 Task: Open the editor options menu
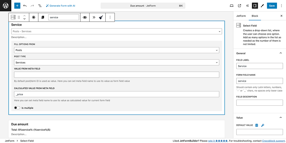tap(282, 6)
